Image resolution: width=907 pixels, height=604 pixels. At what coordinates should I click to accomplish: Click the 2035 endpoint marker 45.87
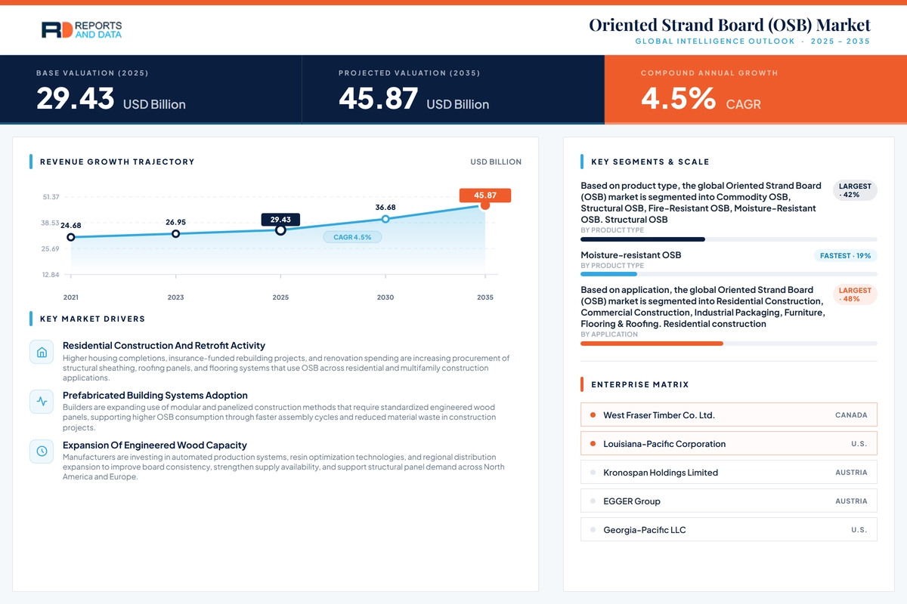pyautogui.click(x=485, y=205)
